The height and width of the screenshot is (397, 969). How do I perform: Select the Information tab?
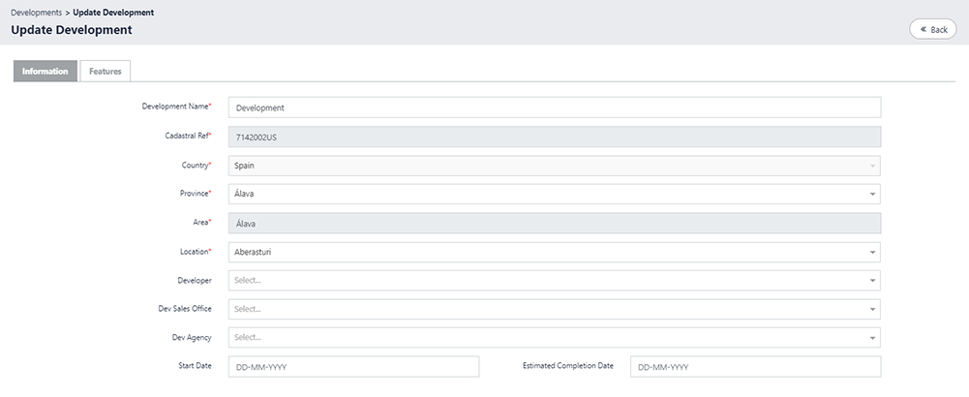[x=45, y=71]
